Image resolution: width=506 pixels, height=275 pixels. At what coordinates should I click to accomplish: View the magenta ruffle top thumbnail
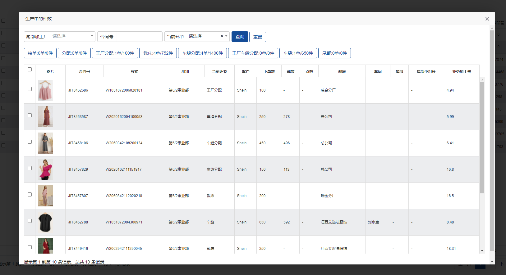pyautogui.click(x=45, y=169)
